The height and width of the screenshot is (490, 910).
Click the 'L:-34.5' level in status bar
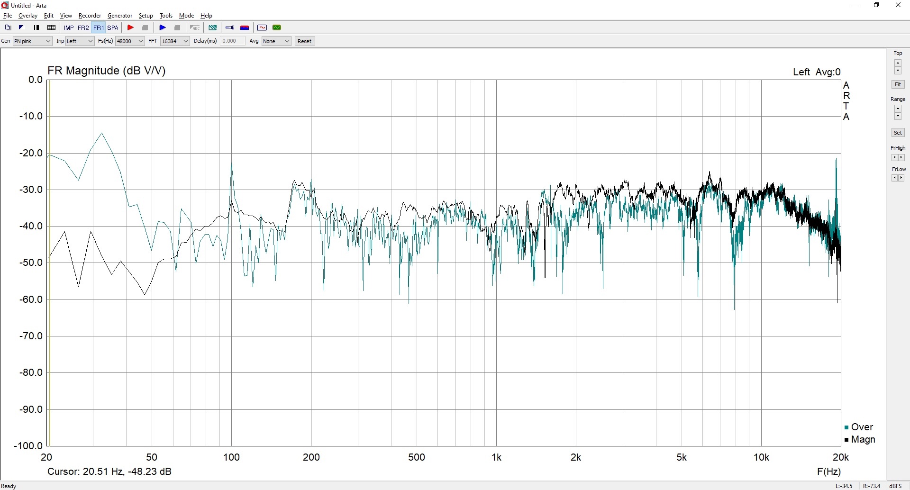coord(844,486)
